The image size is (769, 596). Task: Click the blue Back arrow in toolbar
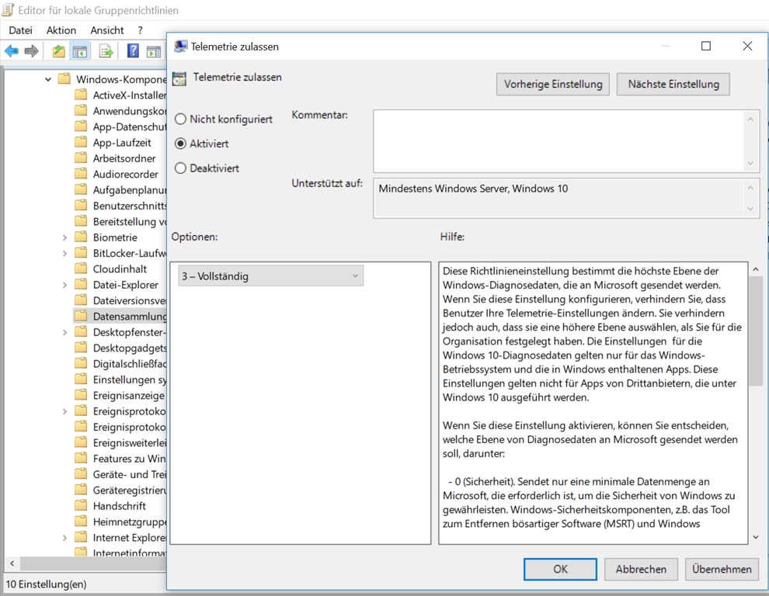pyautogui.click(x=12, y=51)
